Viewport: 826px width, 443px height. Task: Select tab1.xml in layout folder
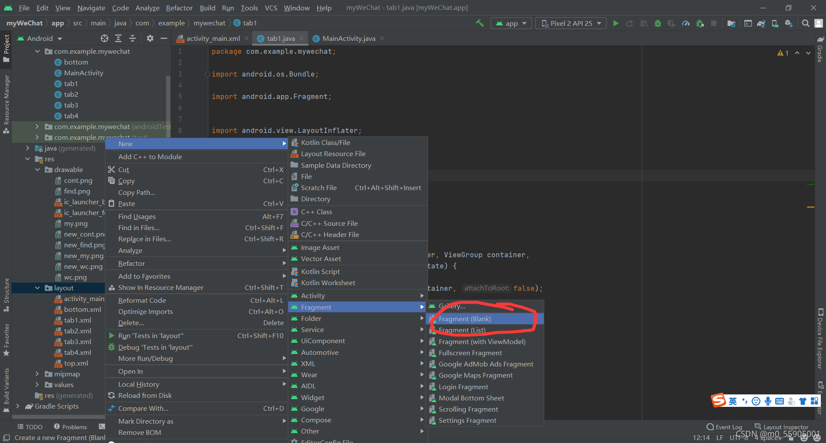pyautogui.click(x=77, y=320)
